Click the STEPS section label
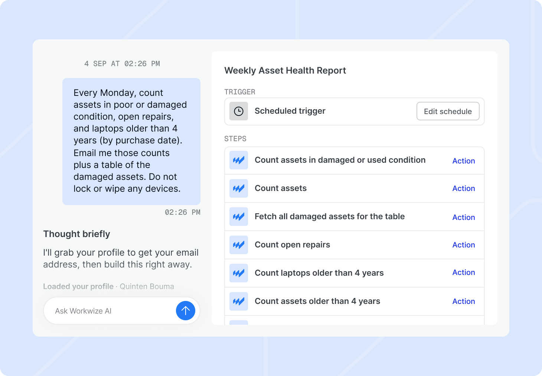Image resolution: width=542 pixels, height=376 pixels. 235,139
